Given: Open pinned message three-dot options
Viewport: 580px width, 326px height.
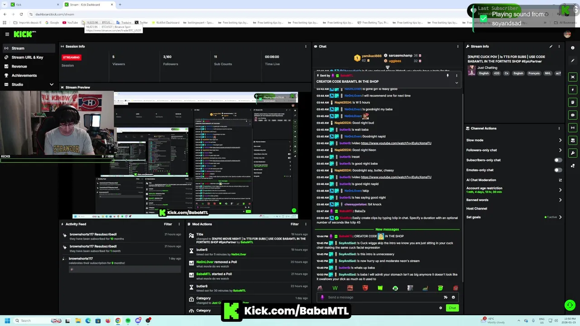Looking at the screenshot, I should coord(456,76).
